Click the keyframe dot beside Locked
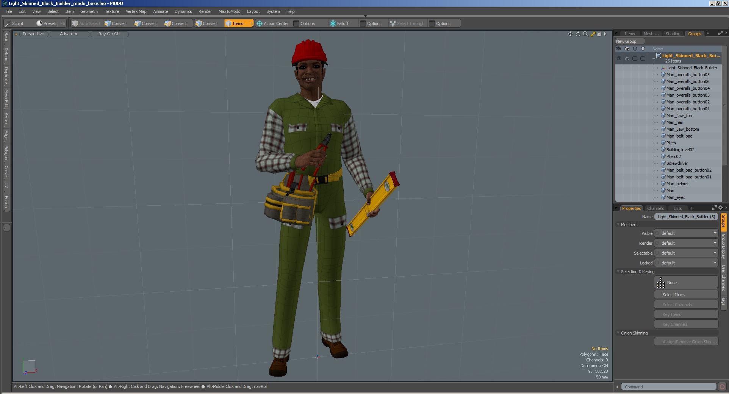Image resolution: width=729 pixels, height=394 pixels. 657,263
